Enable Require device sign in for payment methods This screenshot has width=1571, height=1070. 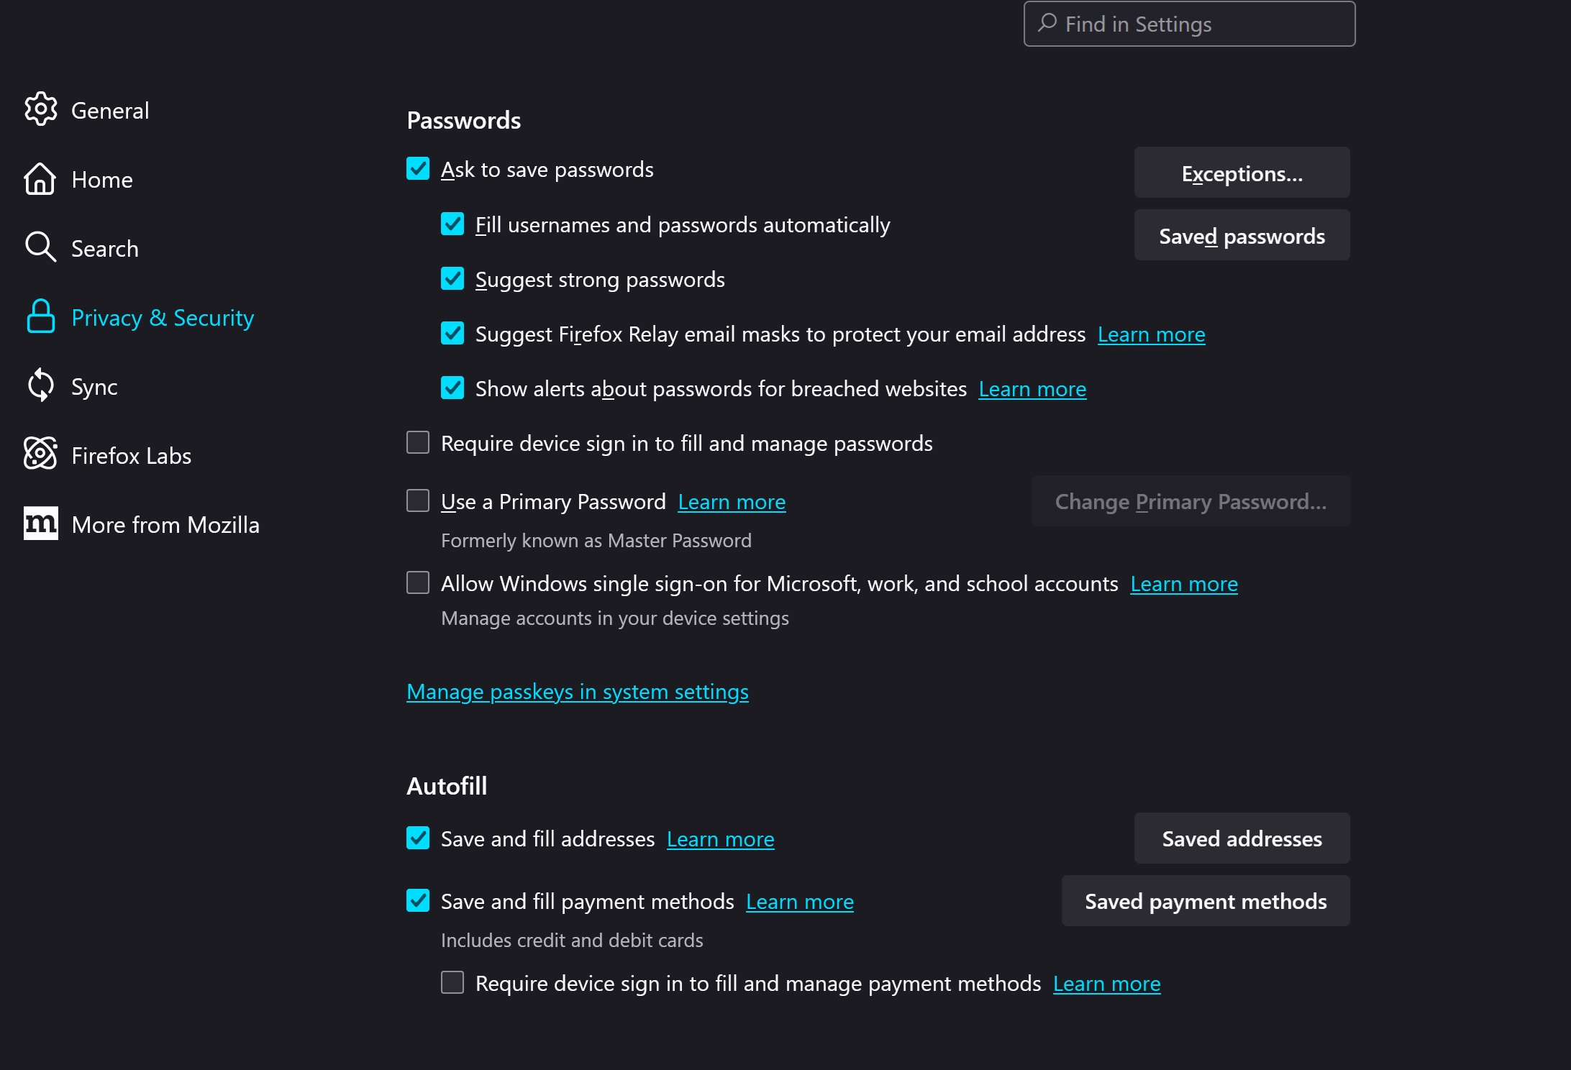coord(452,982)
